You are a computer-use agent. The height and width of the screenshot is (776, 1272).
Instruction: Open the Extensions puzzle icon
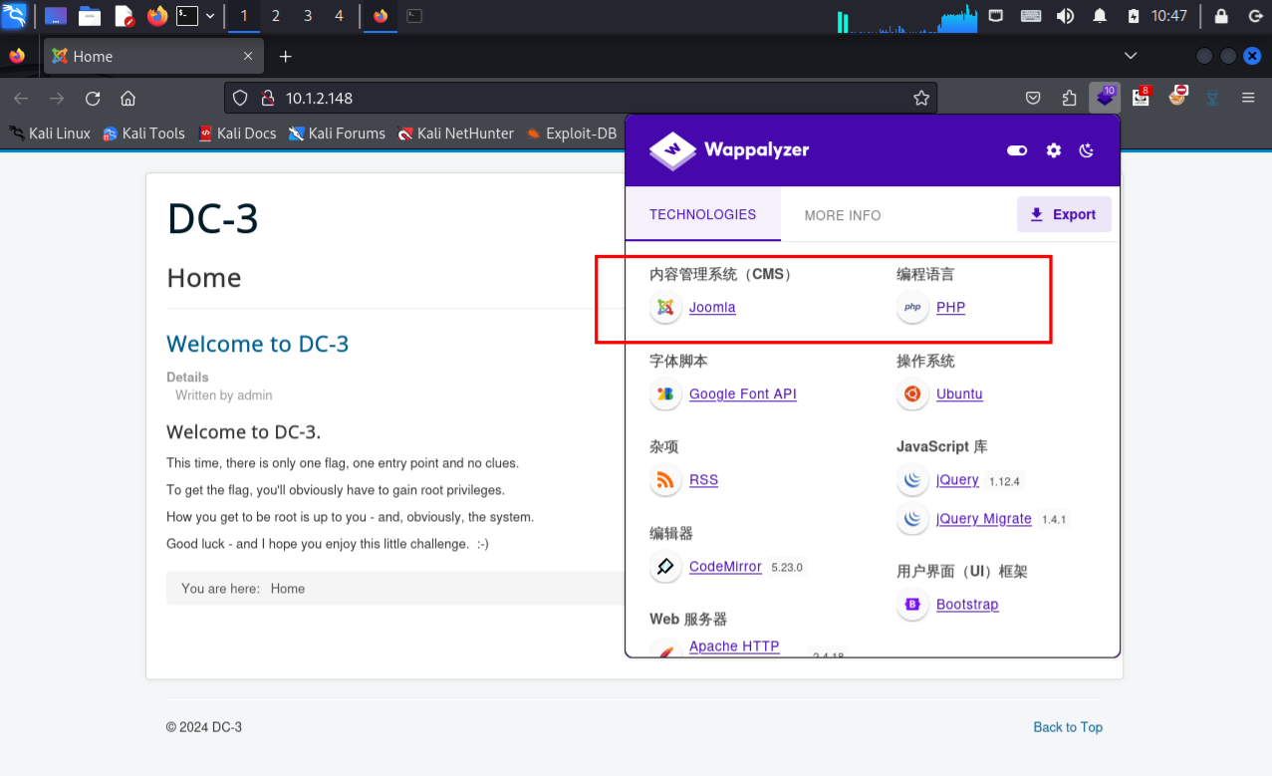(1070, 98)
